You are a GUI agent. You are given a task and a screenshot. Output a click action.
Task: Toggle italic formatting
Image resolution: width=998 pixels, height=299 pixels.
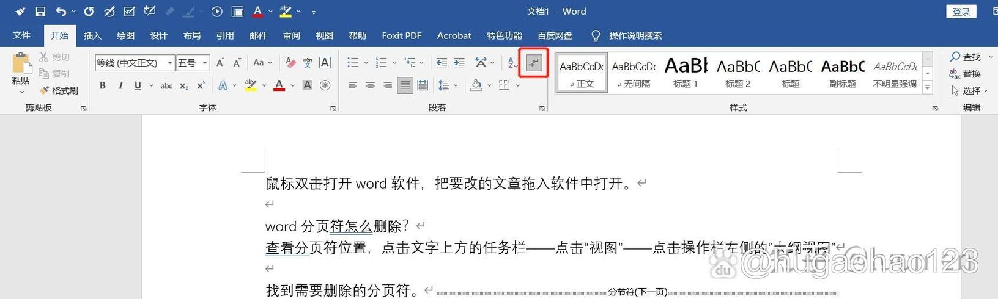click(x=120, y=85)
